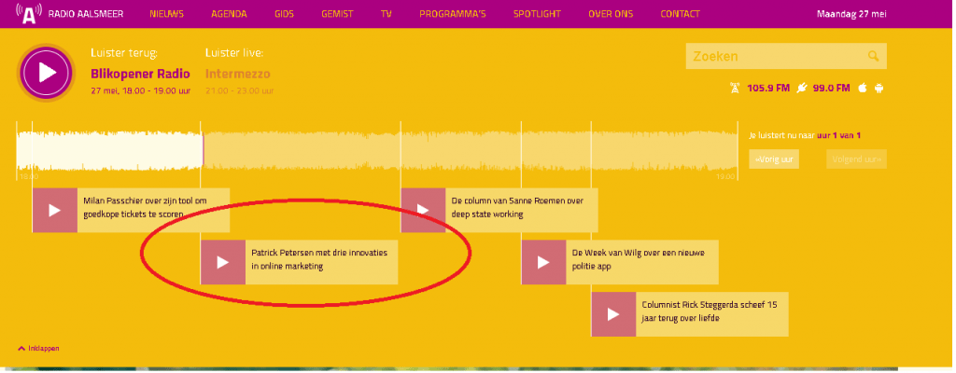
Task: Click the Vorig uur button
Action: [x=774, y=159]
